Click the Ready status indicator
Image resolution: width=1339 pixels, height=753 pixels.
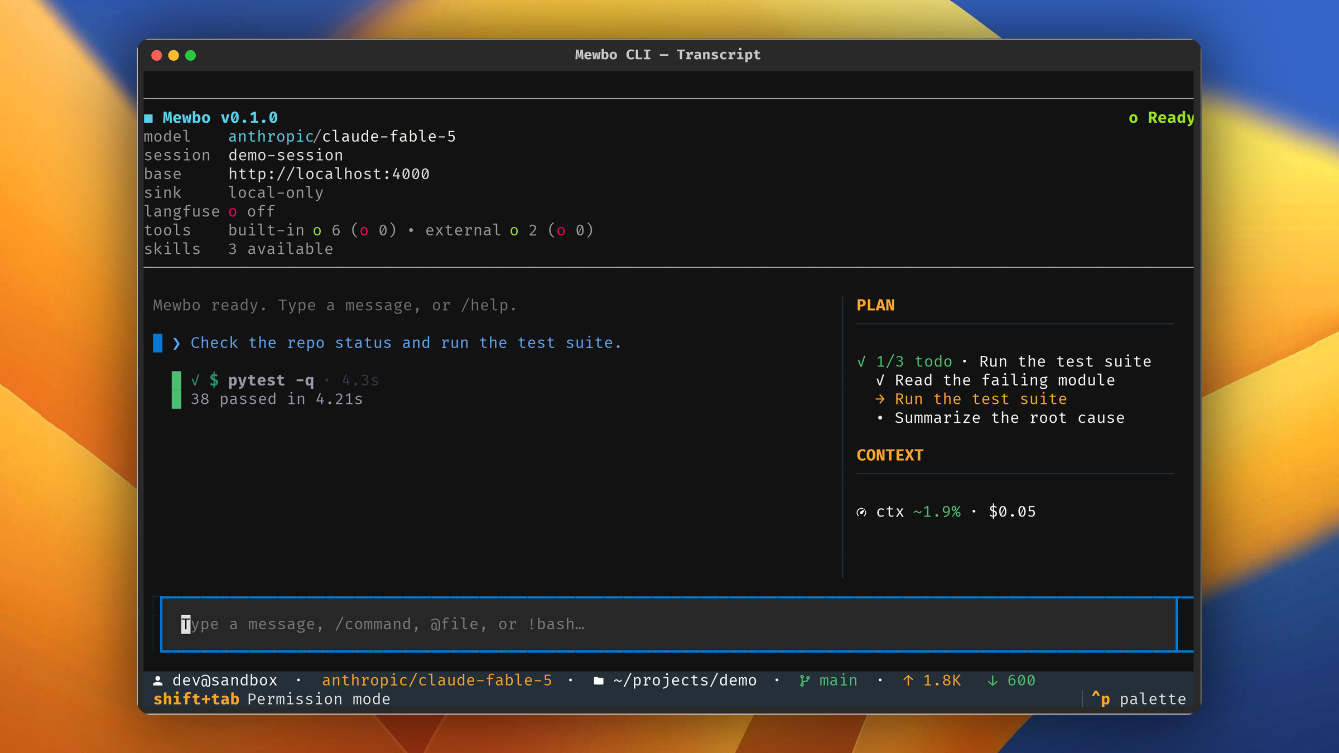click(1161, 118)
